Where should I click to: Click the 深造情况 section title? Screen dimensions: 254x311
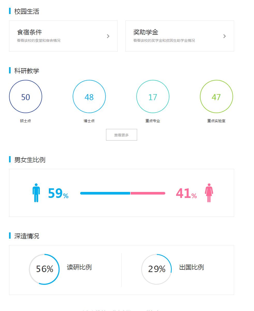point(26,236)
